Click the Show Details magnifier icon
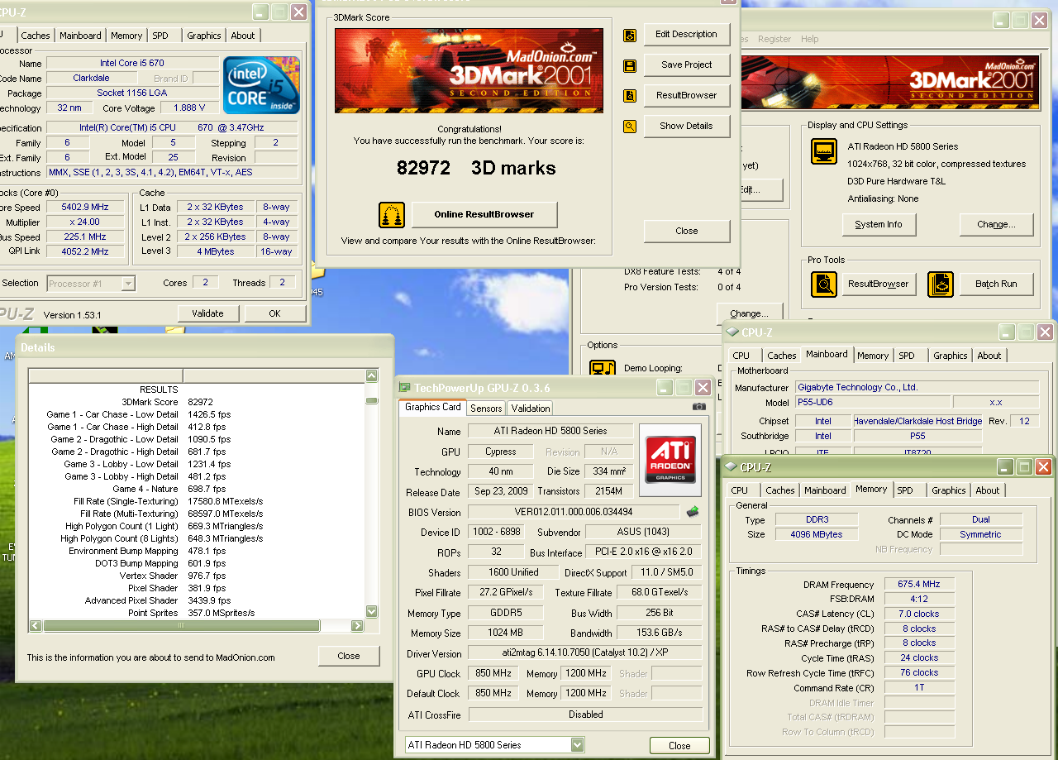1058x760 pixels. (x=630, y=127)
